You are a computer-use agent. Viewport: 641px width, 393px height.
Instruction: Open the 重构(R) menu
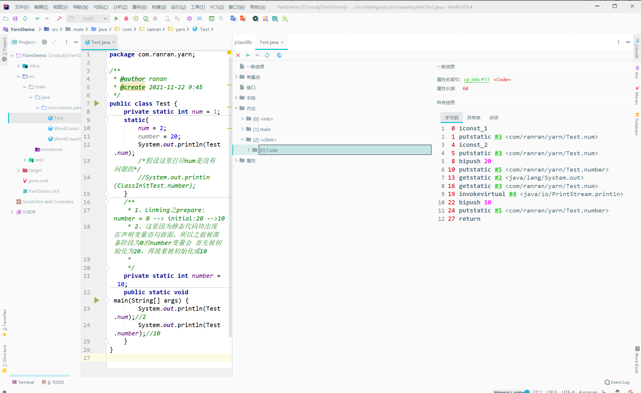(139, 7)
